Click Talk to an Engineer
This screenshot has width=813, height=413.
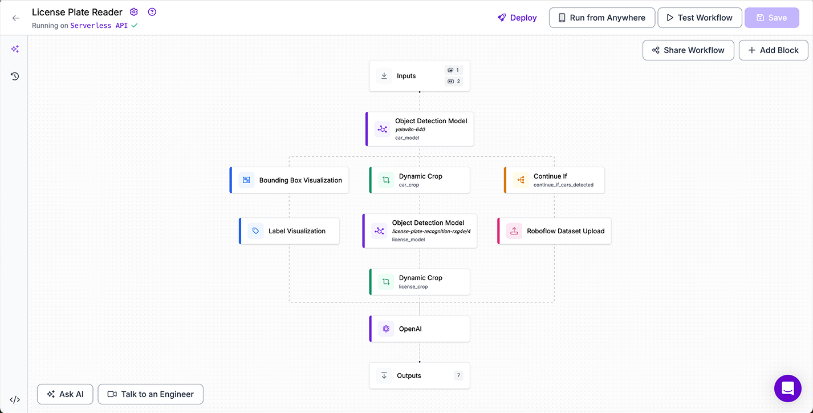coord(151,394)
